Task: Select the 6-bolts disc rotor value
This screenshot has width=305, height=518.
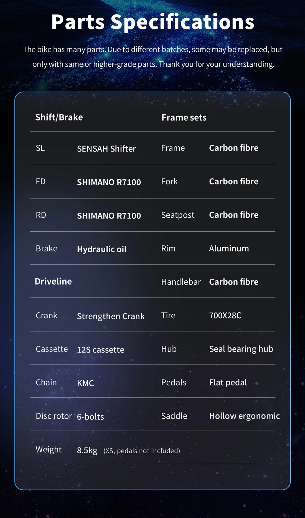Action: [90, 417]
